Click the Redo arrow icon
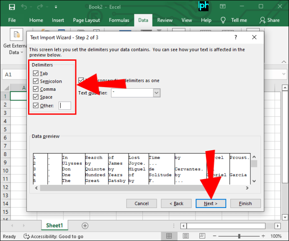Image resolution: width=289 pixels, height=241 pixels. pyautogui.click(x=40, y=7)
